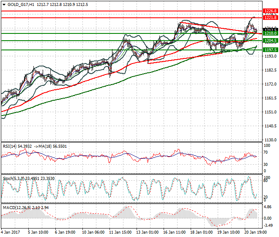The height and width of the screenshot is (237, 279).
Task: Click the MACD -3.49 axis value
Action: click(268, 226)
